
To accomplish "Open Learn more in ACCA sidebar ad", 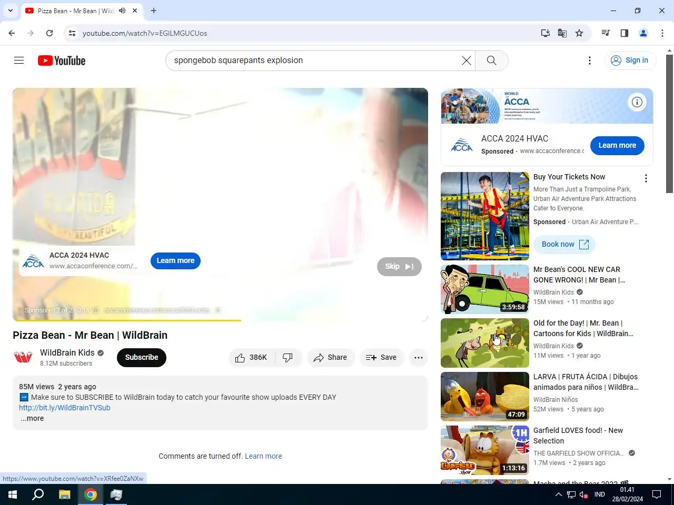I will [617, 146].
